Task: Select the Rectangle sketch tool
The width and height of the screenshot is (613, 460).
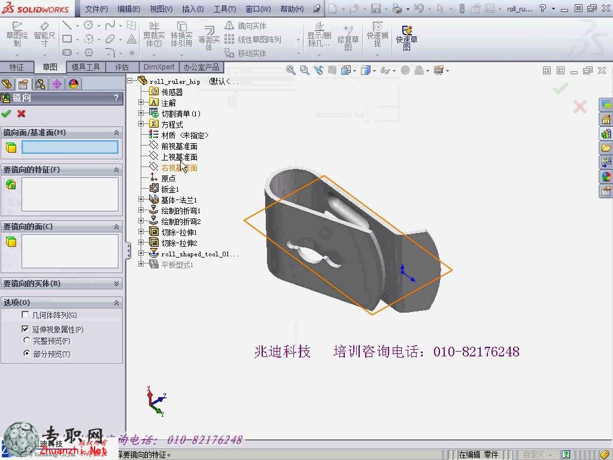Action: pos(67,39)
